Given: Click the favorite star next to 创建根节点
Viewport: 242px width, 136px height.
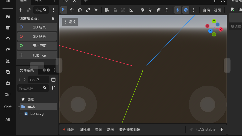Looking at the screenshot, I should (53, 18).
